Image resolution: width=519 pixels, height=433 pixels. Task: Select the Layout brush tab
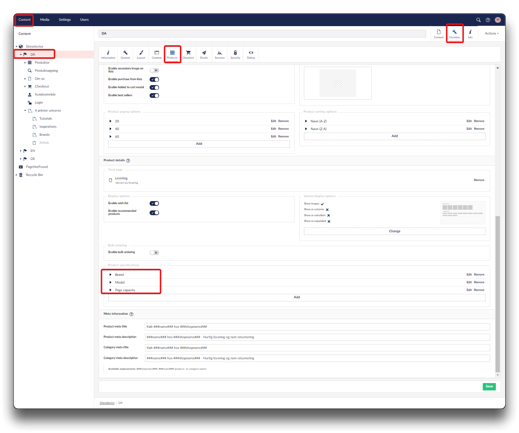coord(141,54)
